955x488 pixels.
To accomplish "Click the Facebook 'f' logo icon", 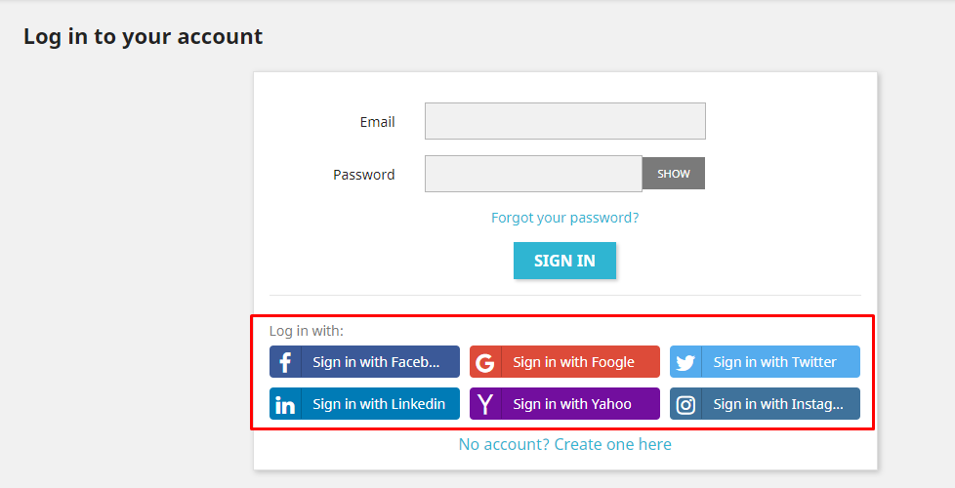I will [285, 362].
